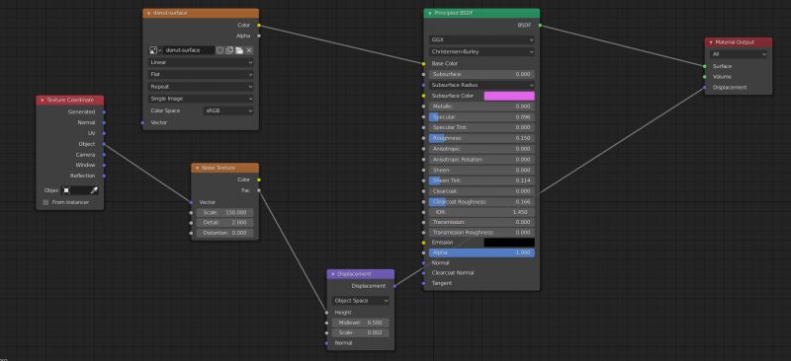The width and height of the screenshot is (791, 361).
Task: Open the Object Space dropdown in Displacement node
Action: [x=361, y=301]
